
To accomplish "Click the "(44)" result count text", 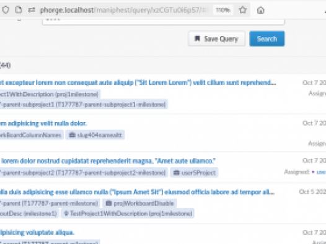I will pos(5,65).
